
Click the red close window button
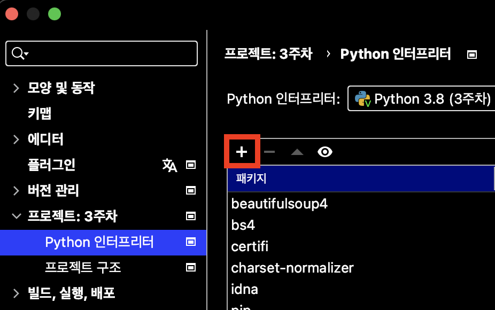[12, 14]
